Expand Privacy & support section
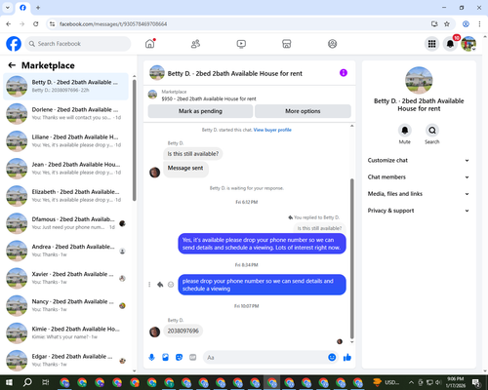The image size is (488, 390). coord(419,211)
